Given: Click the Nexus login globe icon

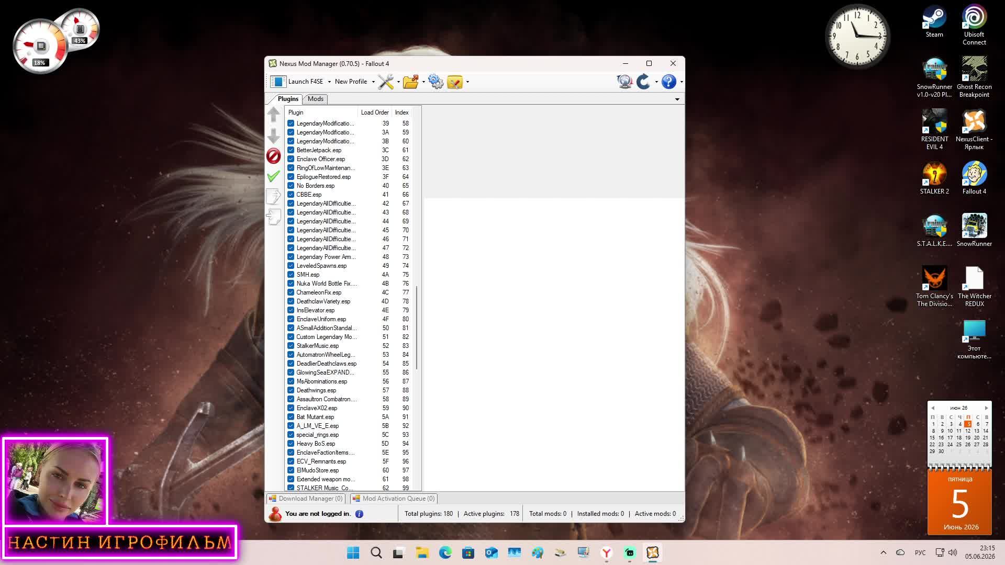Looking at the screenshot, I should coord(624,82).
